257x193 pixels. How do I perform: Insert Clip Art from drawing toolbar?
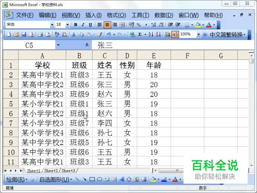click(136, 179)
